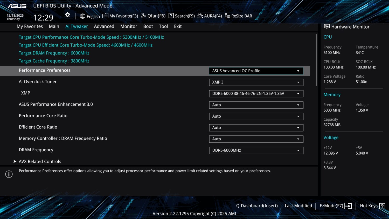Open the Ai Overclock Tuner XMP I dropdown
Screen dimensions: 389x219
click(256, 82)
